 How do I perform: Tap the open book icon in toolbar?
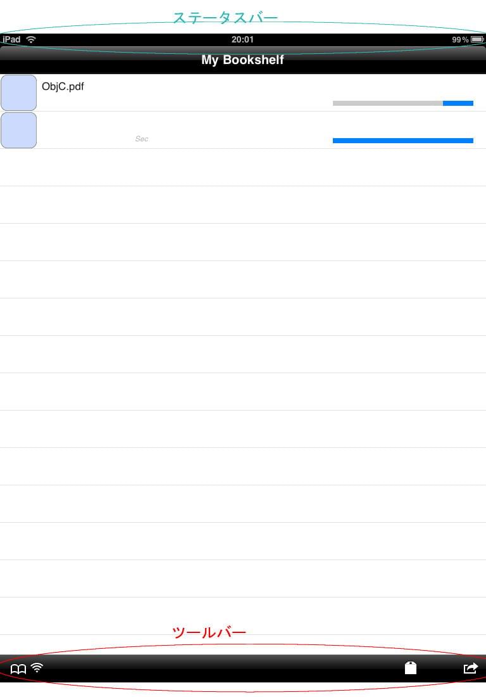coord(18,669)
